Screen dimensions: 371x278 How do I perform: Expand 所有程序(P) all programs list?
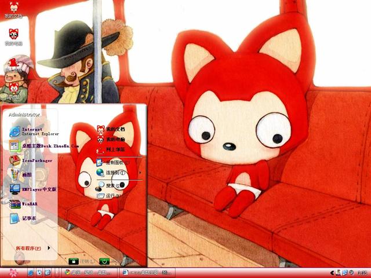click(33, 248)
